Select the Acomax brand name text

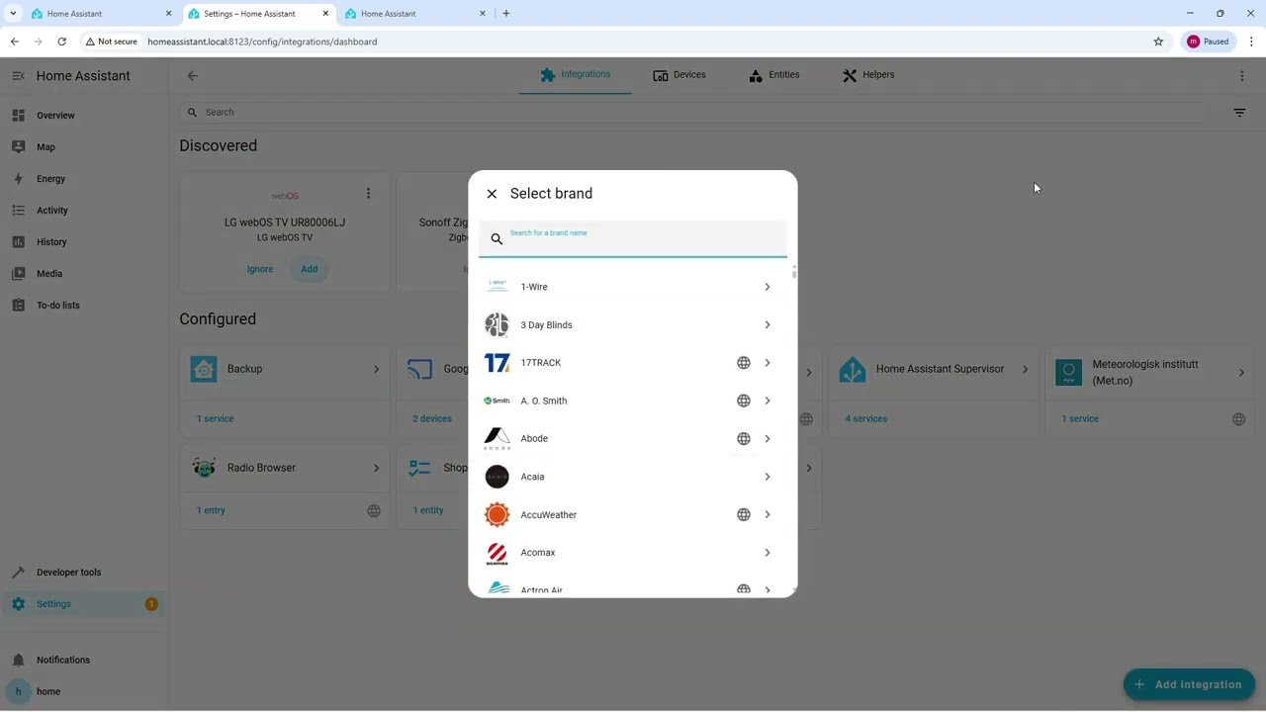click(x=538, y=553)
